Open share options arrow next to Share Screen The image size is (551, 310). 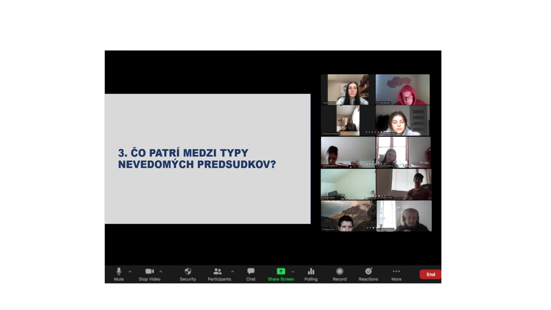click(x=293, y=272)
